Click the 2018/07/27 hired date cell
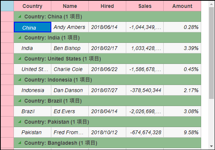This screenshot has height=150, width=215. 107,90
